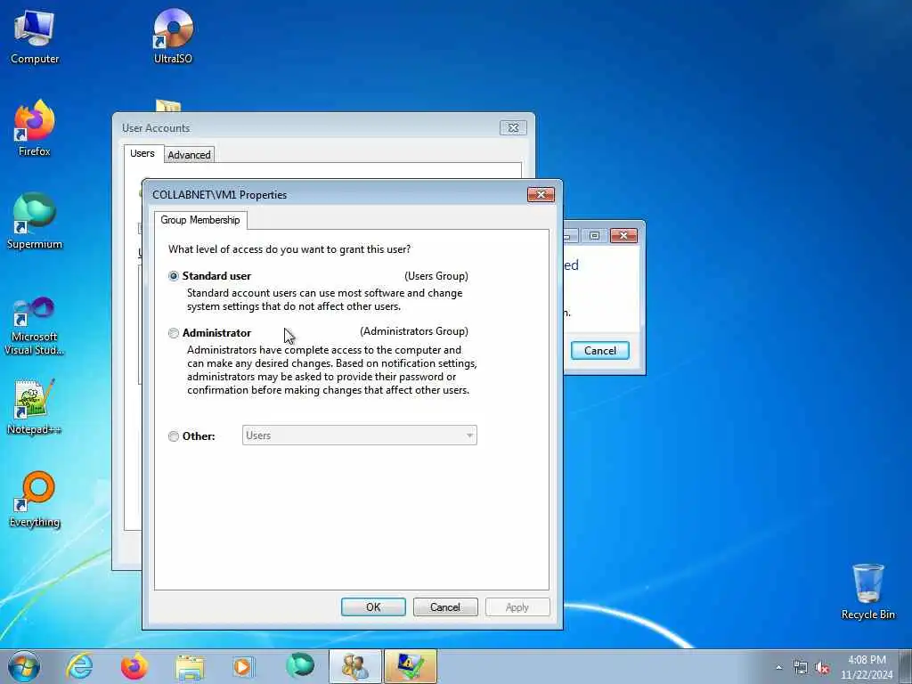Launch Notepad++ from the desktop
This screenshot has height=684, width=912.
pyautogui.click(x=35, y=407)
